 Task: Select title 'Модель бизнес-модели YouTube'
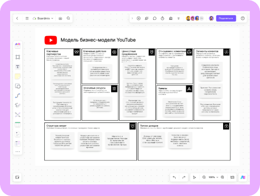(x=98, y=40)
